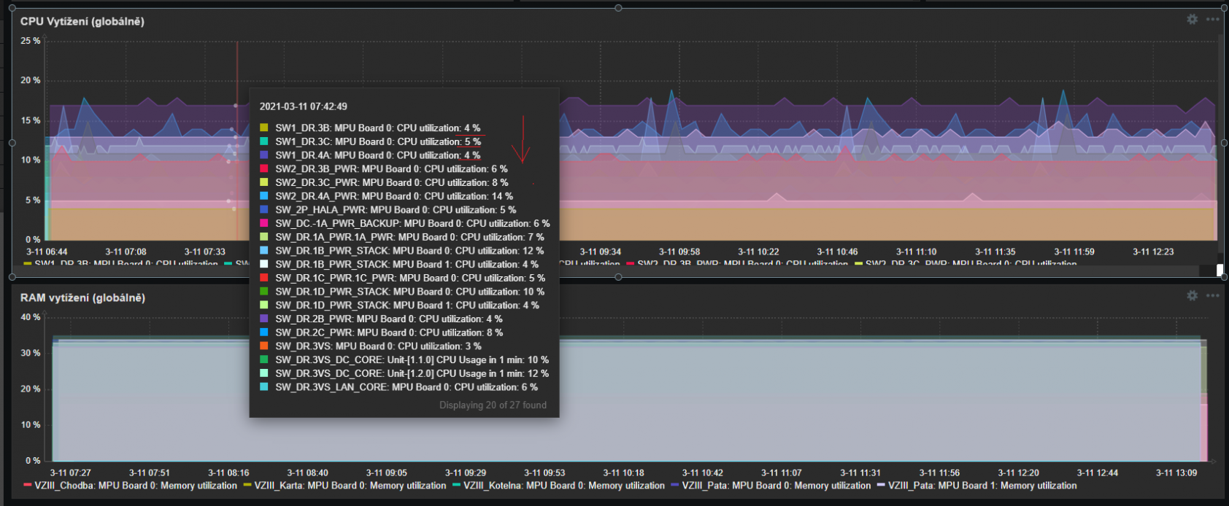Click the CPU Vytížení (globálně) widget title
This screenshot has height=506, width=1229.
[x=82, y=22]
